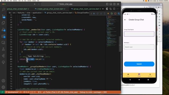This screenshot has width=169, height=95.
Task: Focus the Group Chat Name field
Action: [x=139, y=34]
